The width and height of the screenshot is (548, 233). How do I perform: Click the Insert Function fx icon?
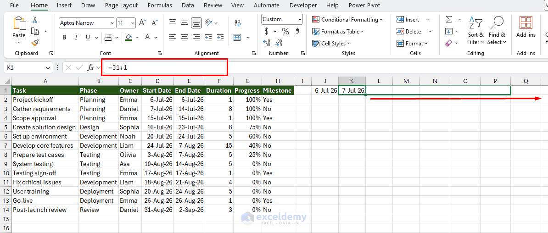(90, 67)
